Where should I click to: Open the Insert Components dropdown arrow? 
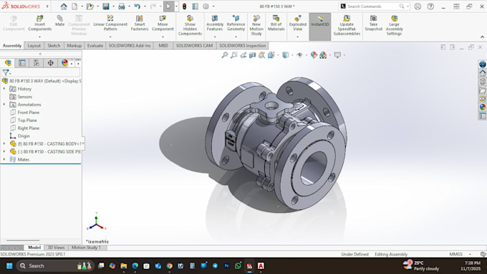coord(40,37)
